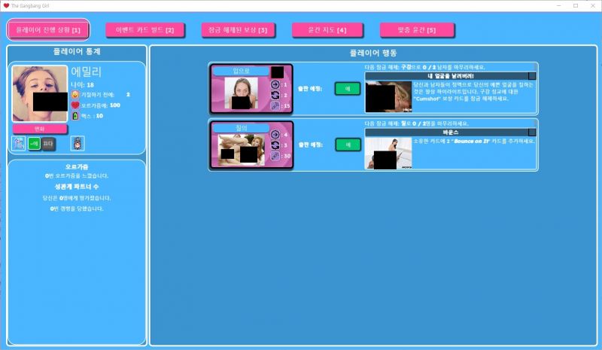The height and width of the screenshot is (350, 602).
Task: Open the 이벤트 카드 빌드 [2] tab
Action: (x=144, y=30)
